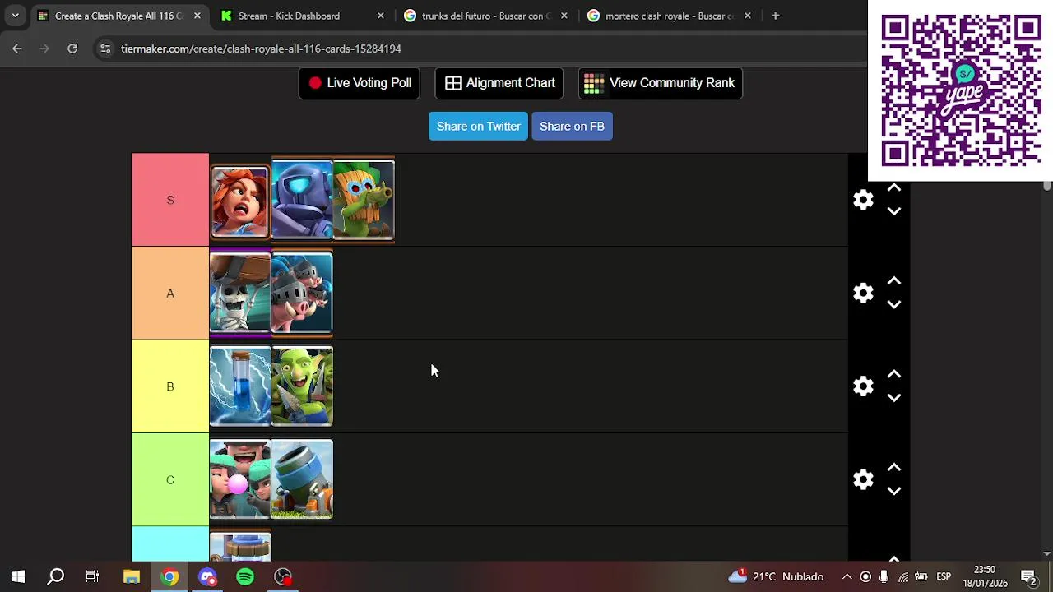Reload the tiermaker page
This screenshot has height=592, width=1053.
point(72,49)
